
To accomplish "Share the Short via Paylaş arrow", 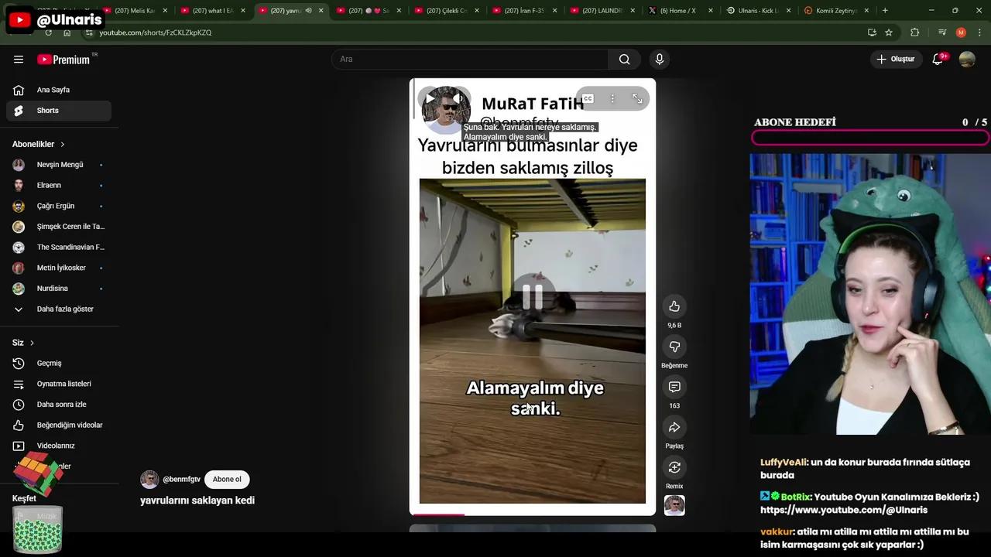I will coord(674,427).
